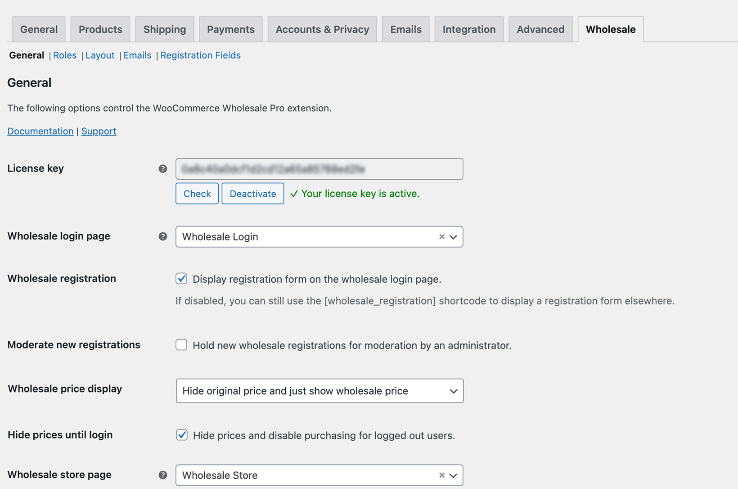The image size is (738, 489).
Task: Enable moderation of new wholesale registrations
Action: click(181, 344)
